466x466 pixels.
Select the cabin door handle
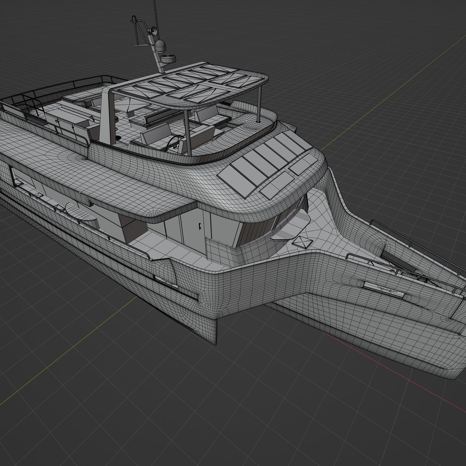tap(200, 226)
